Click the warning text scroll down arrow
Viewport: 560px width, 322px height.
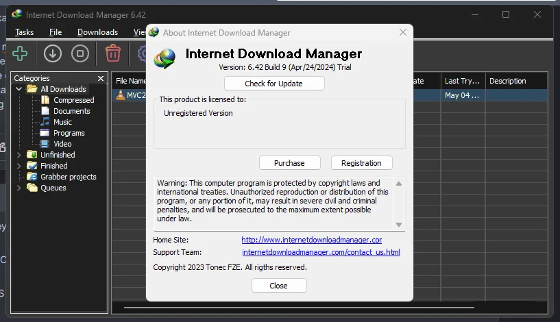coord(399,225)
